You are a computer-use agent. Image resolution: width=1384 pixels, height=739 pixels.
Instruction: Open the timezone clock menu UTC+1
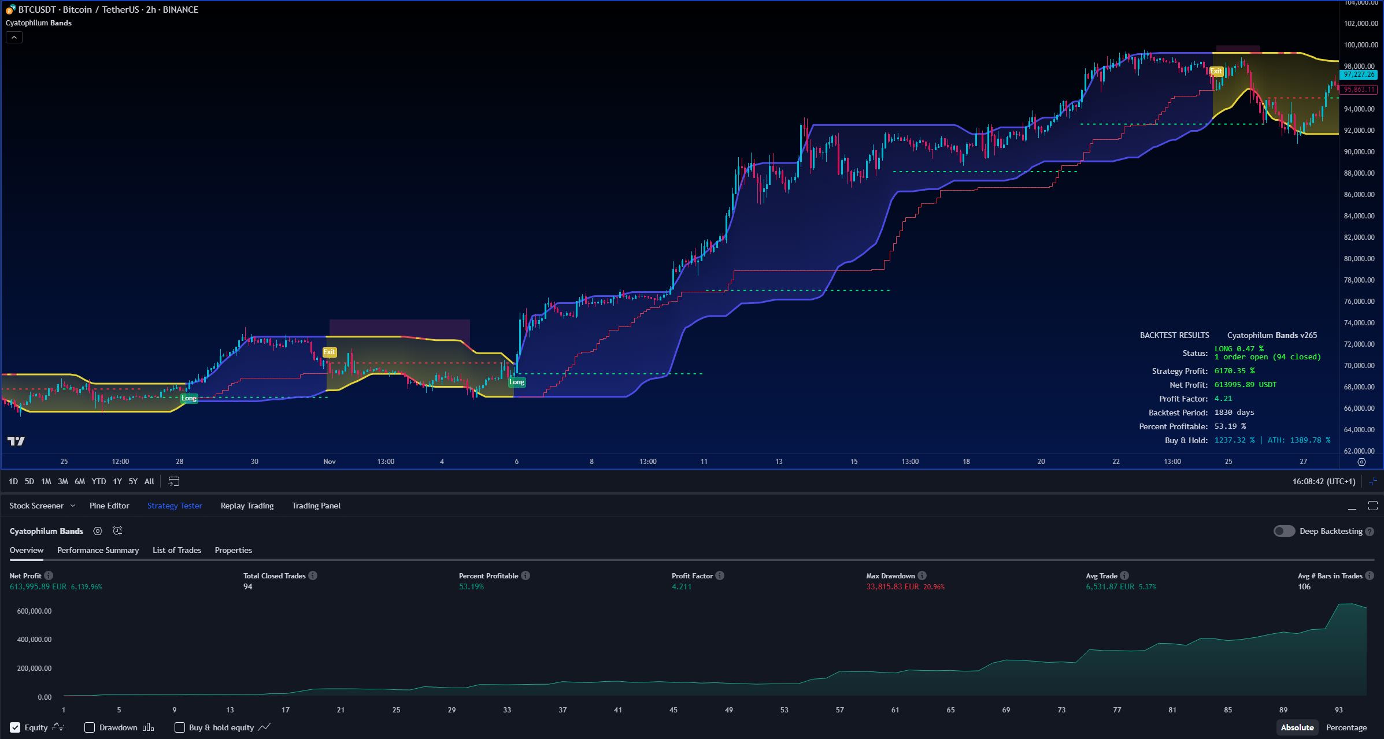click(1323, 481)
